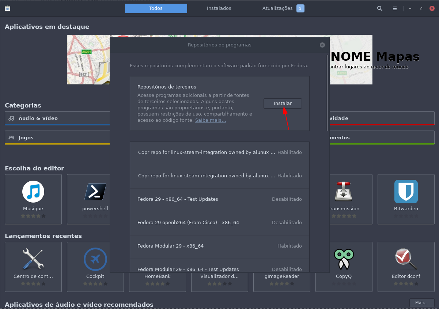The image size is (439, 309).
Task: Select the Todos tab
Action: 156,8
